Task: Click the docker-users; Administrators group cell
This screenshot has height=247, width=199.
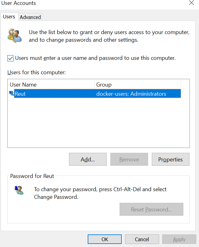Action: click(131, 94)
